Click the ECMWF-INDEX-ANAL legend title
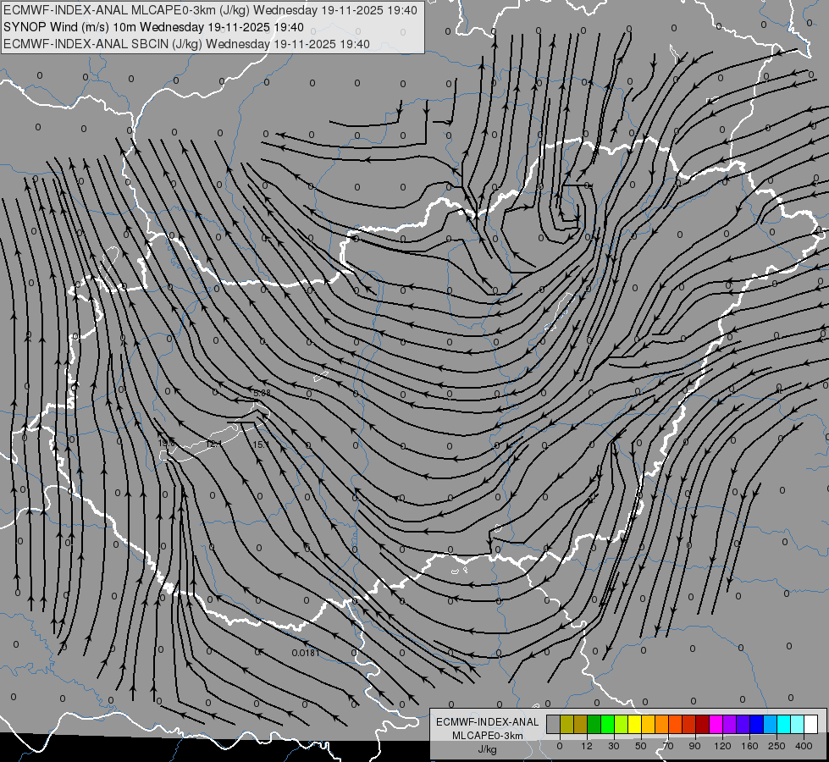829x762 pixels. point(487,722)
